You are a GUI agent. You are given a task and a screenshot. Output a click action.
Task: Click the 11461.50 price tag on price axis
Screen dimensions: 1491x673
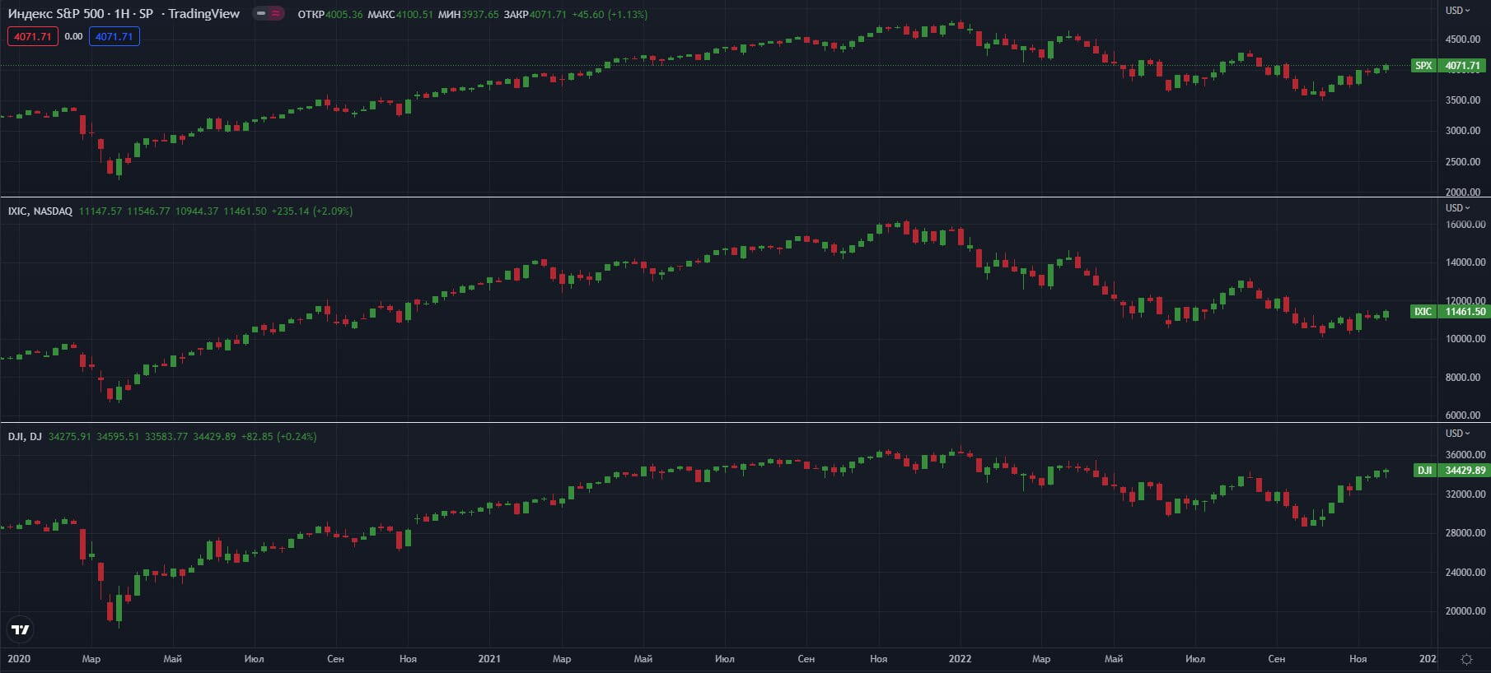[x=1463, y=312]
